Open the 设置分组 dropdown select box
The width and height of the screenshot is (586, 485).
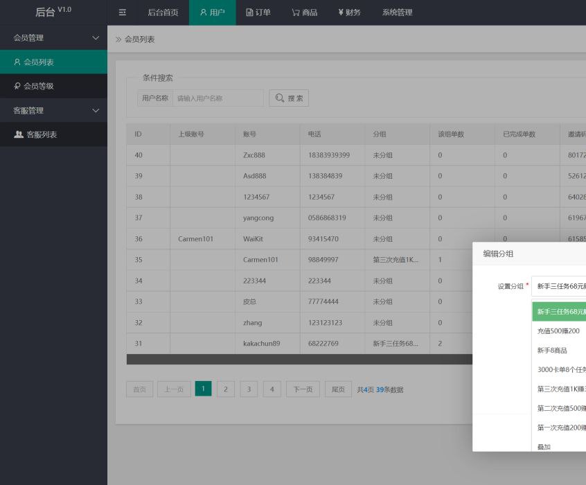tap(558, 285)
